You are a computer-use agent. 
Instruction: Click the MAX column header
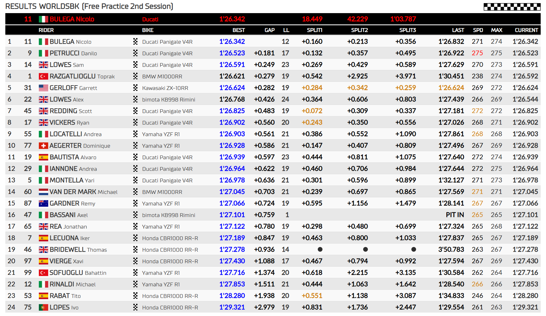point(497,30)
